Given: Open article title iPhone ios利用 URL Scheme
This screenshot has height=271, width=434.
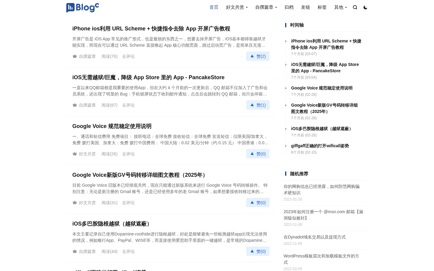Looking at the screenshot, I should click(151, 29).
